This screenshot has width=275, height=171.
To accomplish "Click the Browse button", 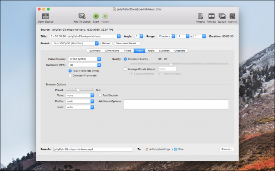I will 227,149.
